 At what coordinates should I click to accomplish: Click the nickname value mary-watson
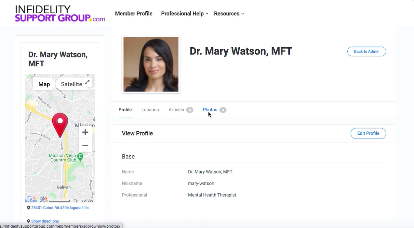pos(201,184)
